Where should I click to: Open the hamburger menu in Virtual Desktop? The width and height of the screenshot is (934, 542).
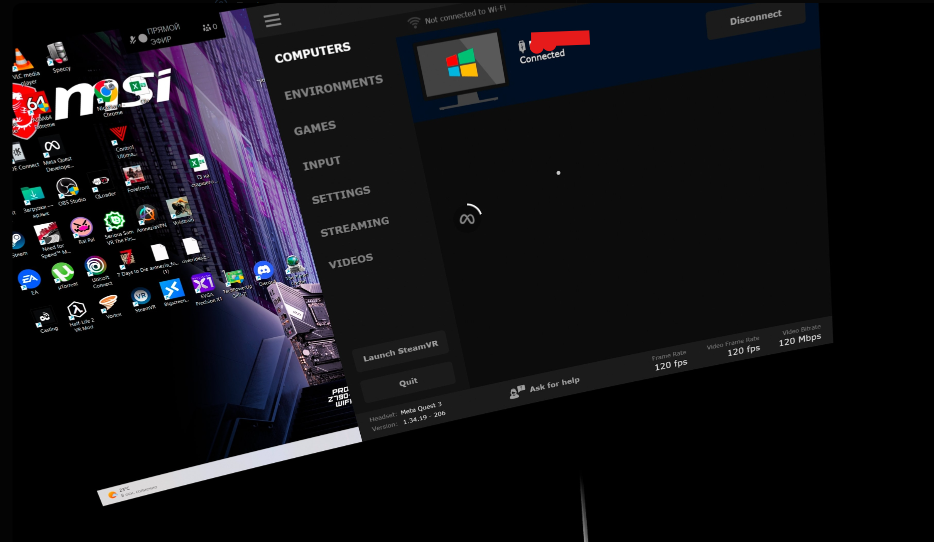(273, 21)
